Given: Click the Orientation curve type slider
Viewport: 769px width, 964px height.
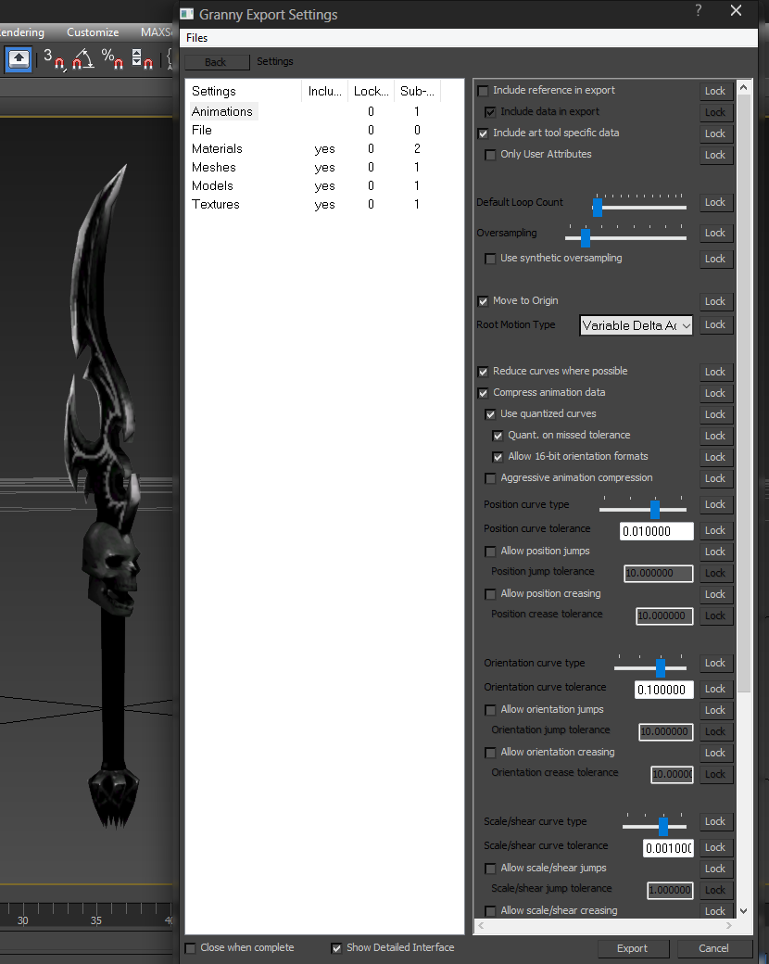Looking at the screenshot, I should point(650,667).
